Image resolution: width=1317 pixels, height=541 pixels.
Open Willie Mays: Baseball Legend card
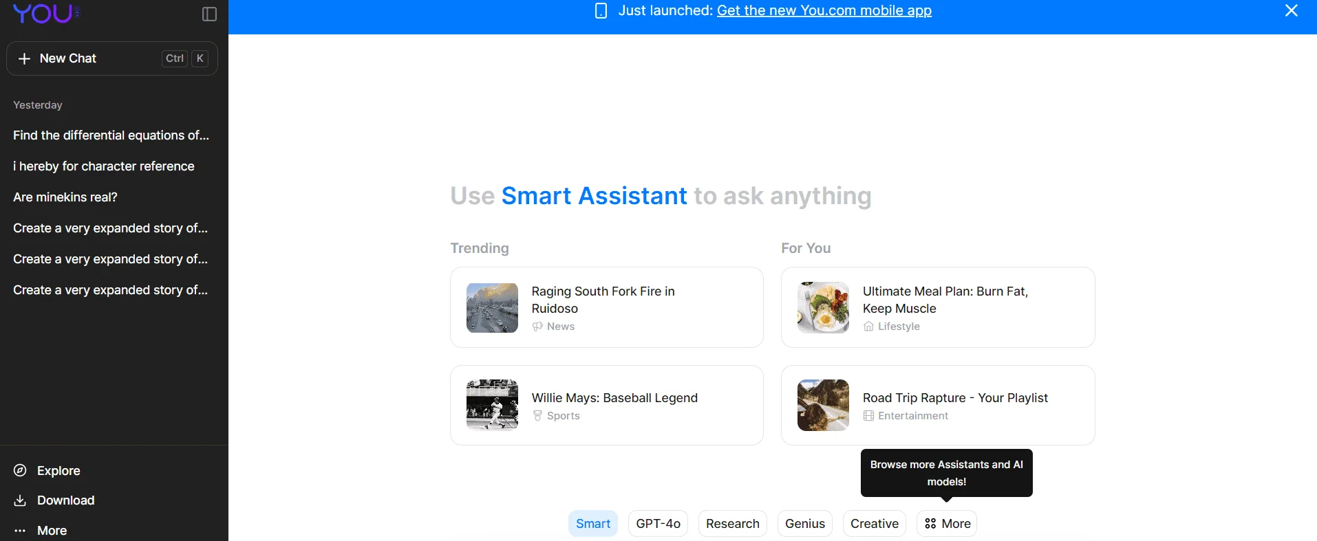click(x=607, y=406)
